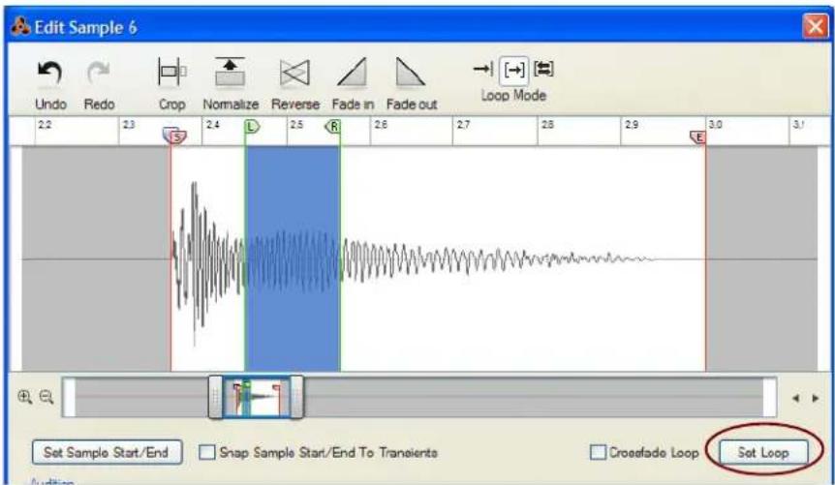Click the left scroll arrow by overview
Viewport: 835px width, 485px height.
[x=796, y=398]
